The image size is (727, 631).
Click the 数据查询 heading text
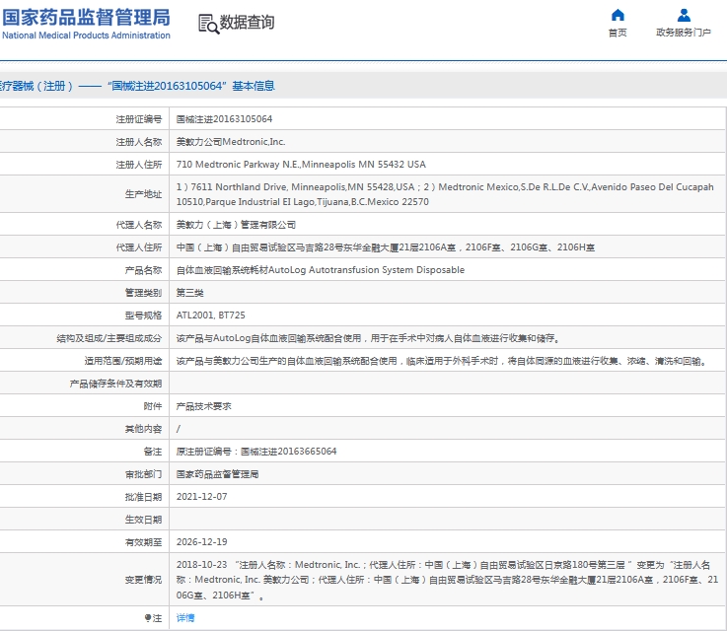point(248,23)
